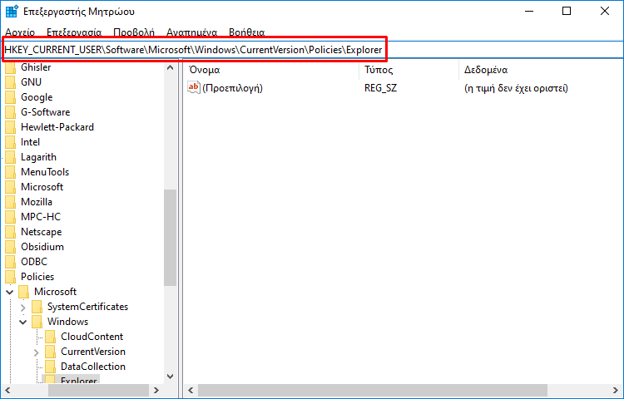
Task: Select the Hewlett-Packard folder icon
Action: (10, 127)
